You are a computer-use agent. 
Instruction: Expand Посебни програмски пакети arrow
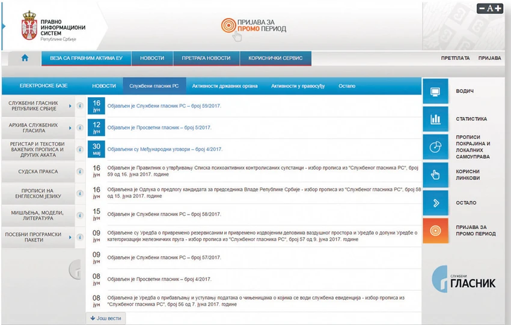coord(70,237)
